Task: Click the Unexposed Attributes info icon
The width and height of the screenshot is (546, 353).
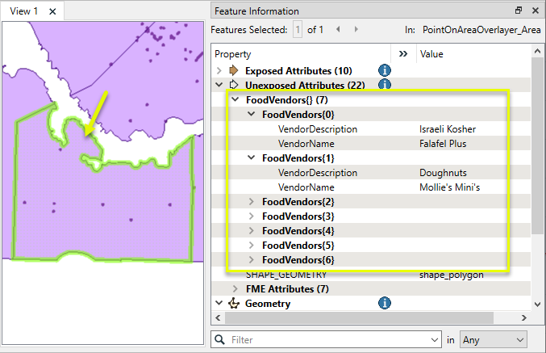Action: (x=385, y=84)
